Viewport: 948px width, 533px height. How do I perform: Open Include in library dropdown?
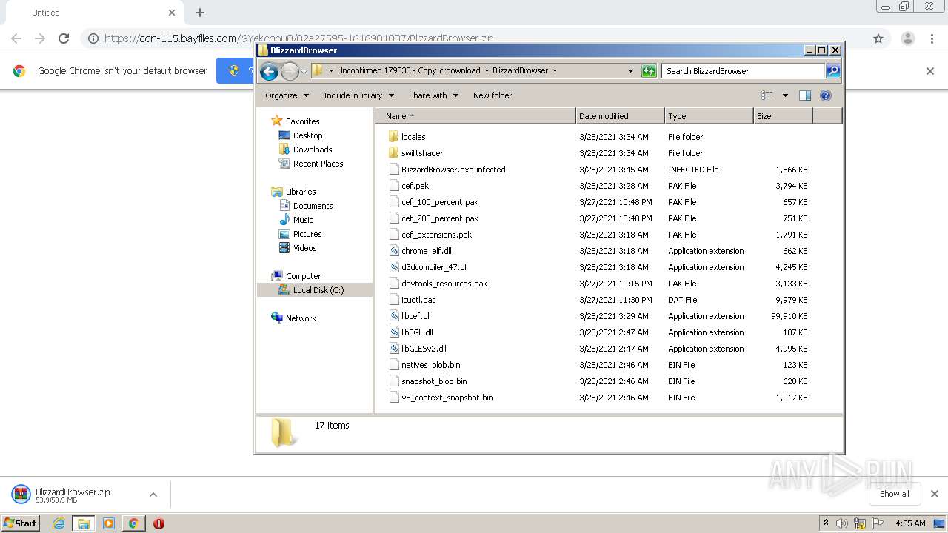coord(358,95)
